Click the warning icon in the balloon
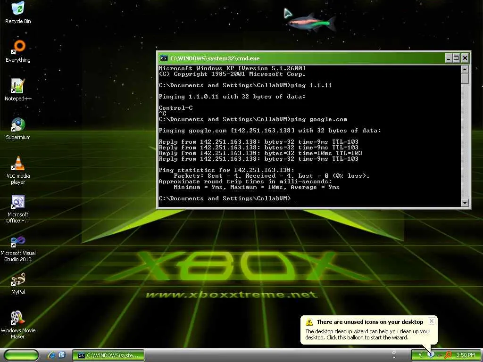Viewport: 483px width, 362px height. pyautogui.click(x=309, y=322)
